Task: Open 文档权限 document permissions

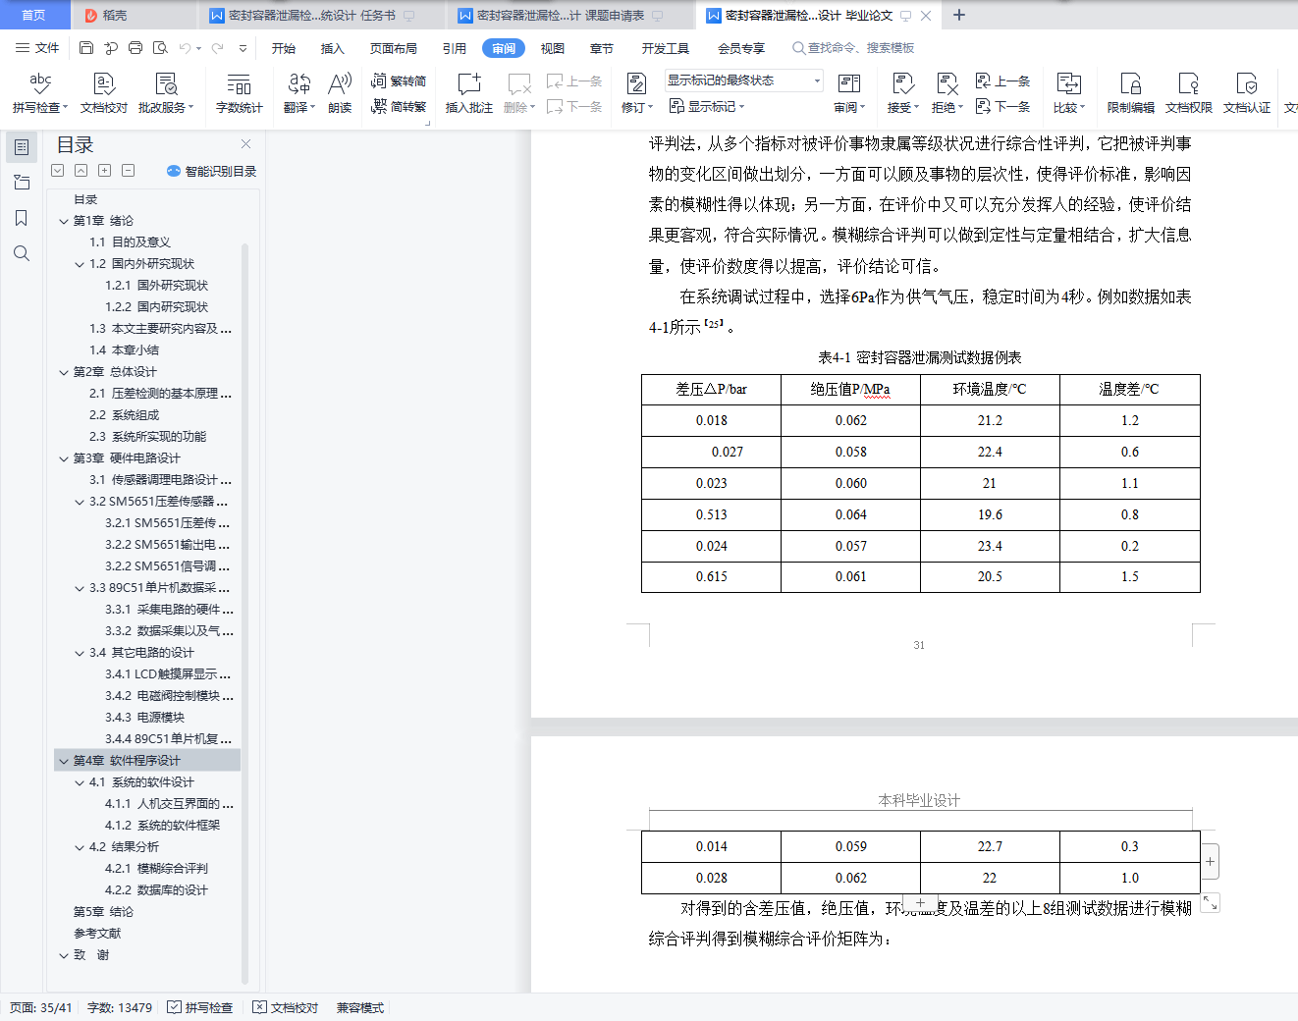Action: pos(1189,93)
